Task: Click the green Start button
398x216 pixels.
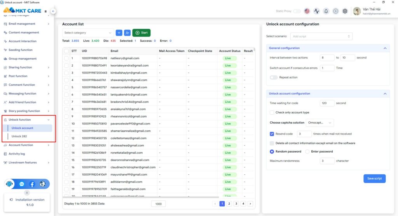Action: 141,33
